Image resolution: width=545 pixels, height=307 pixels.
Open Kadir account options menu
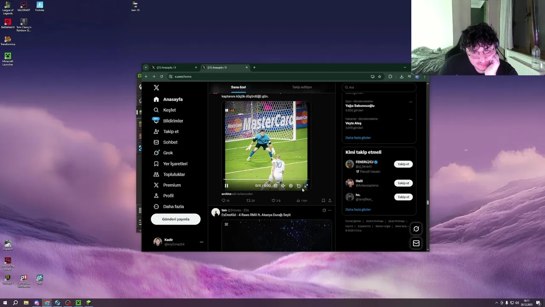click(x=201, y=242)
